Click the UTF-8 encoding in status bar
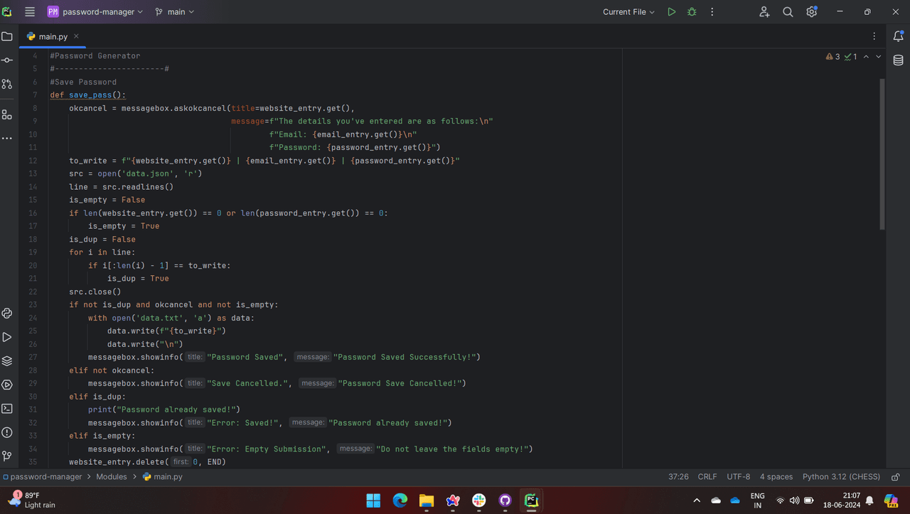This screenshot has height=514, width=910. (x=738, y=477)
